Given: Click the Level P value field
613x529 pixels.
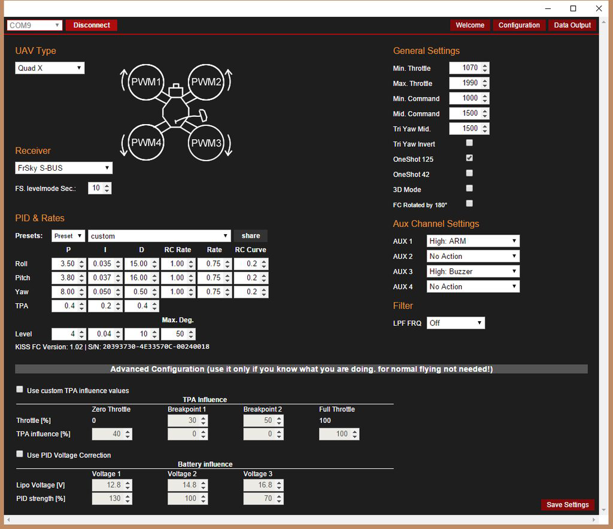Looking at the screenshot, I should 68,334.
